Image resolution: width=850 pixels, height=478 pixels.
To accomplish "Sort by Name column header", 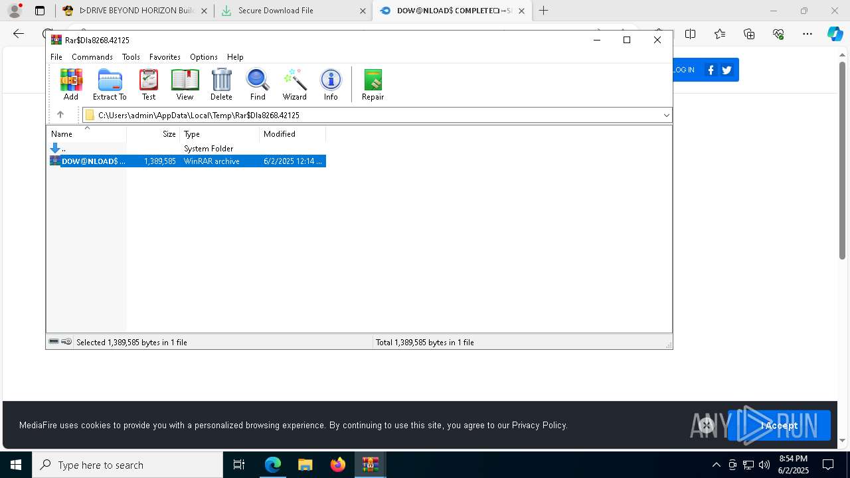I will [x=86, y=134].
